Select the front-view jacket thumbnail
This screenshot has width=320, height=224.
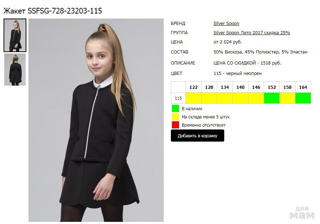click(15, 35)
